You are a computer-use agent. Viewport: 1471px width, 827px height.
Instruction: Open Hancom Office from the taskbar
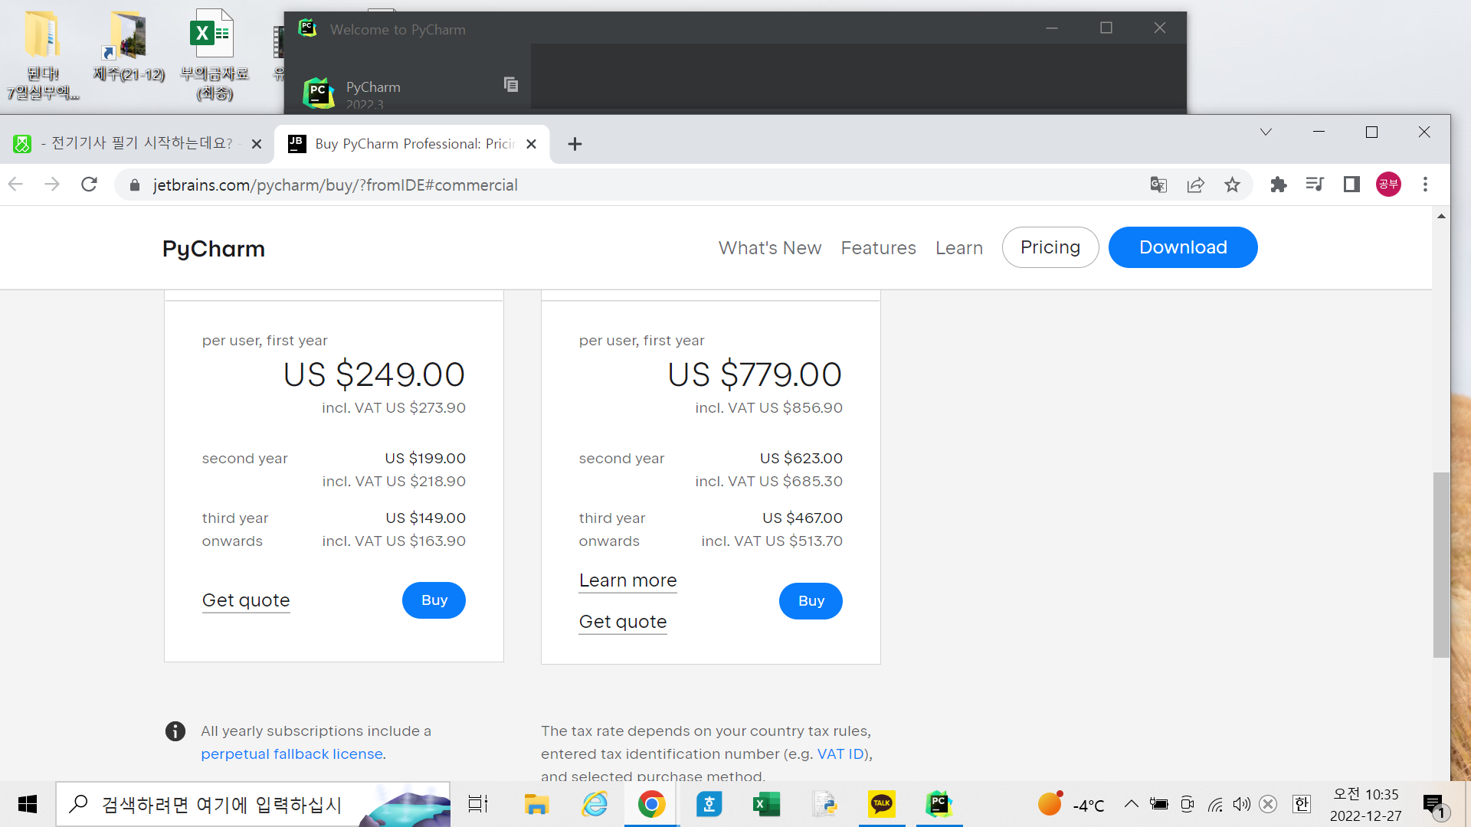pos(709,804)
